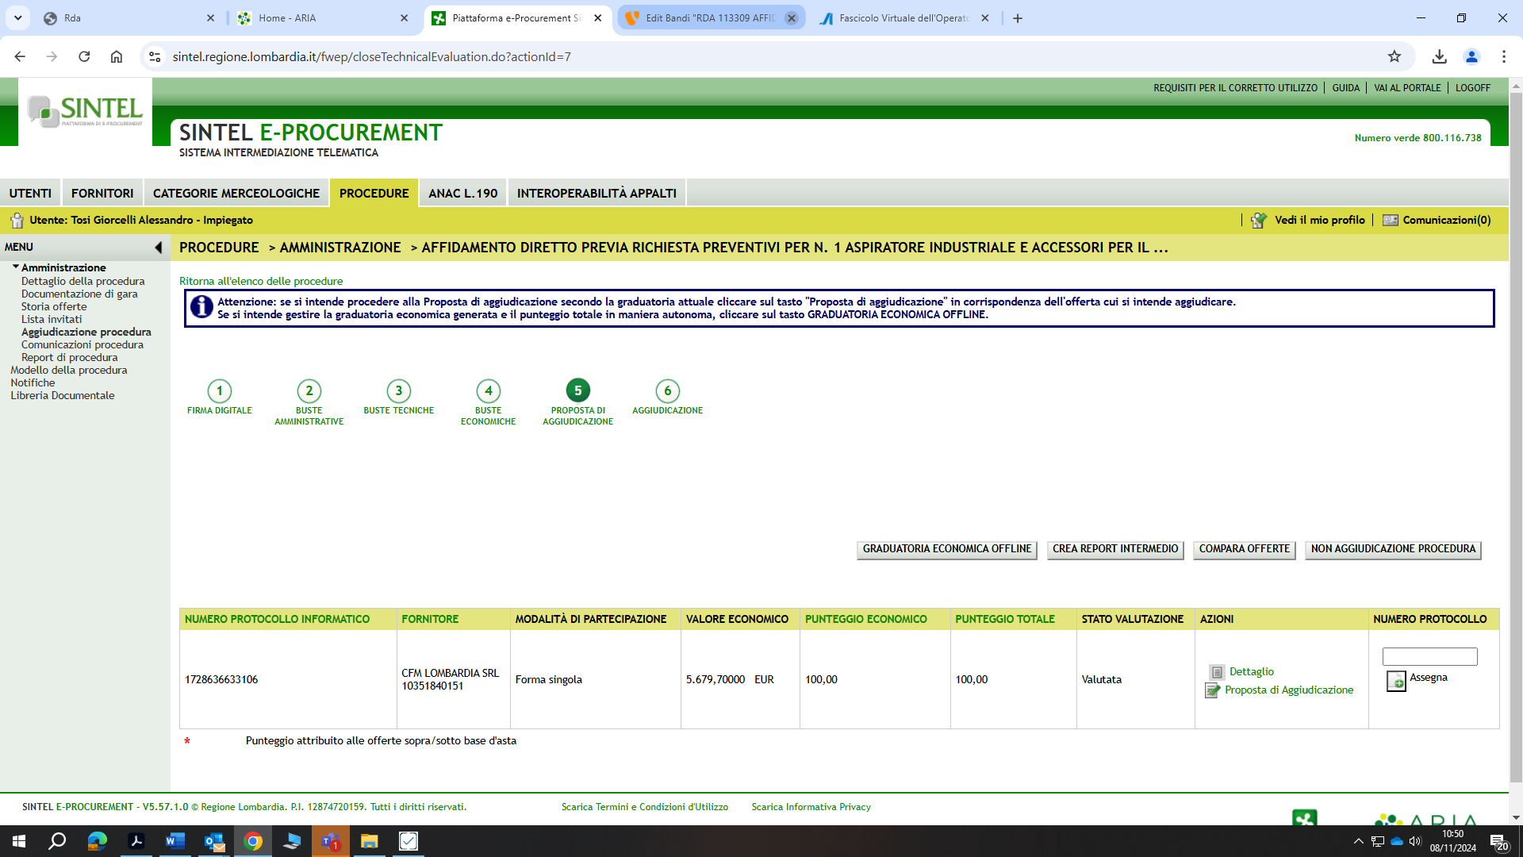
Task: Click the Proposta di Aggiudicazione icon
Action: tap(1212, 690)
